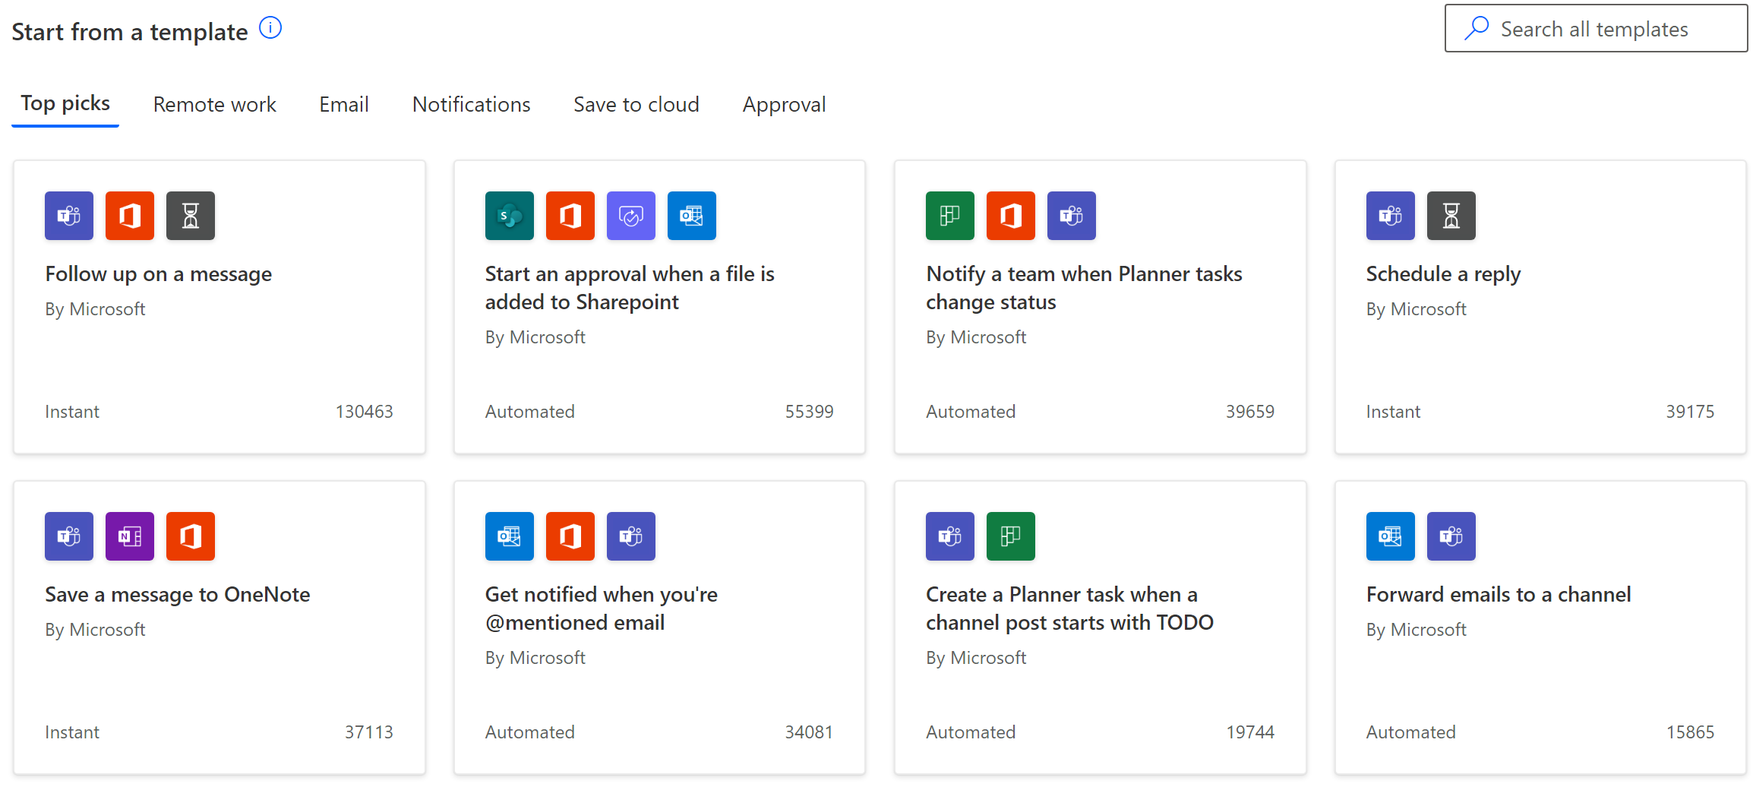Select the SharePoint icon on the approval template

click(x=509, y=216)
